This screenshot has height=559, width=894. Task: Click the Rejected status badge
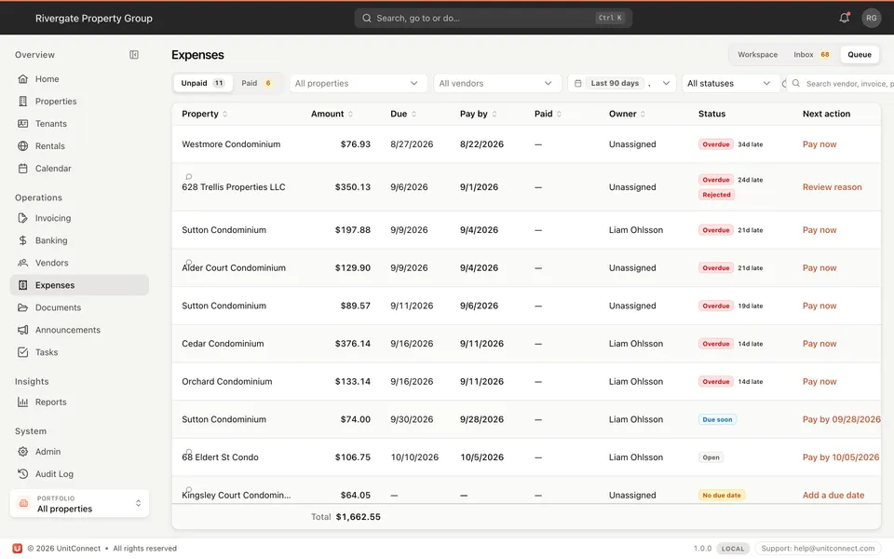point(717,195)
